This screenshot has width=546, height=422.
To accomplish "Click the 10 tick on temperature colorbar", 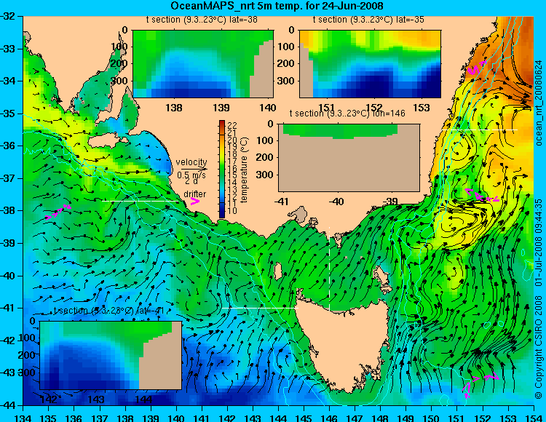I will pyautogui.click(x=232, y=210).
